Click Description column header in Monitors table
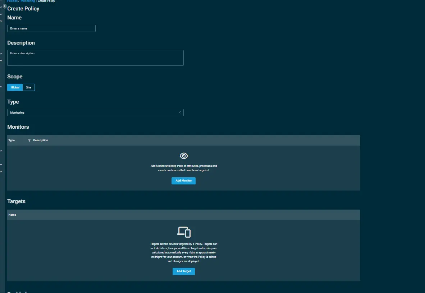Viewport: 425px width, 293px height. [x=41, y=141]
